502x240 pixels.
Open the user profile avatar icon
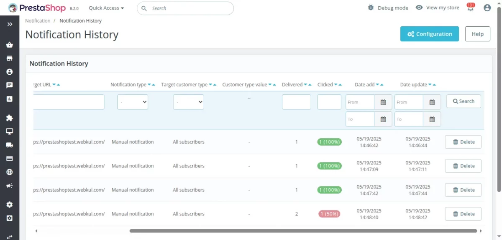487,8
